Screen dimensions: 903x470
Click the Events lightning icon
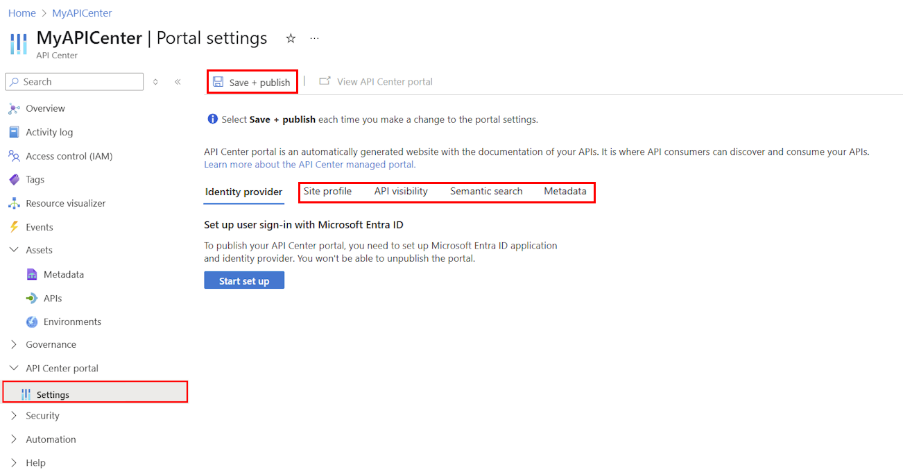pos(14,227)
